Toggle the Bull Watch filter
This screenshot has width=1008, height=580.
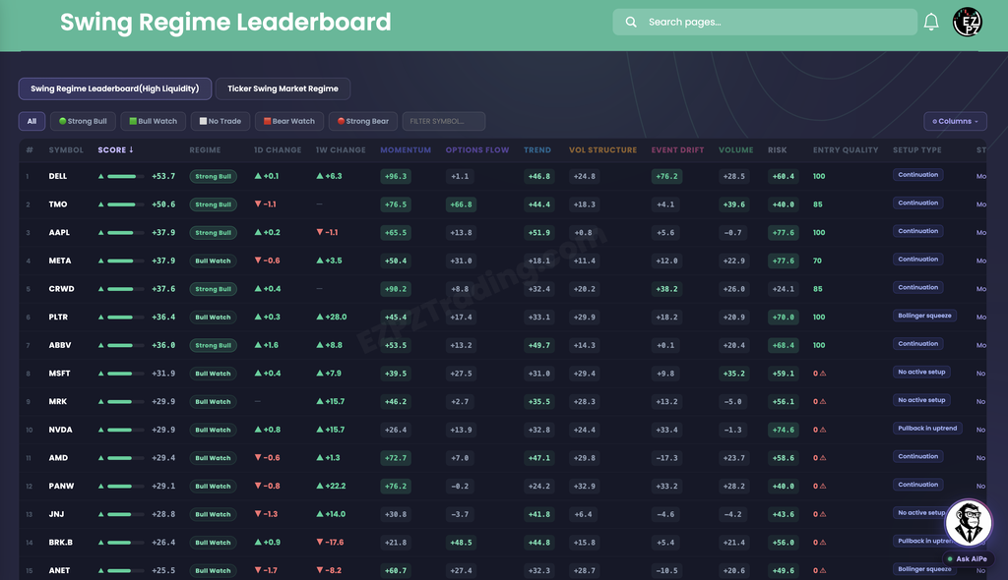(x=153, y=121)
